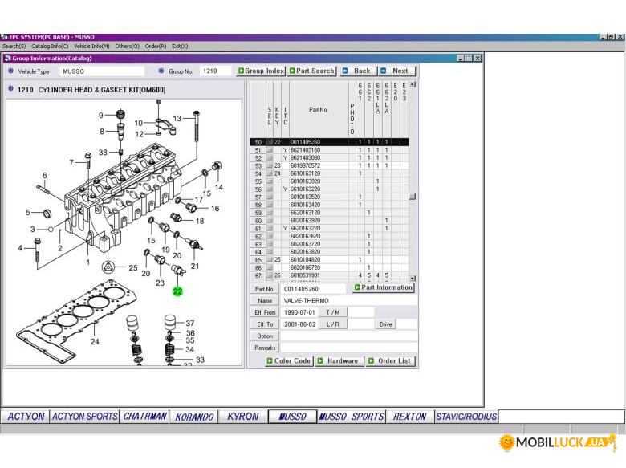
Task: Switch to the KORANDO tab
Action: point(194,417)
